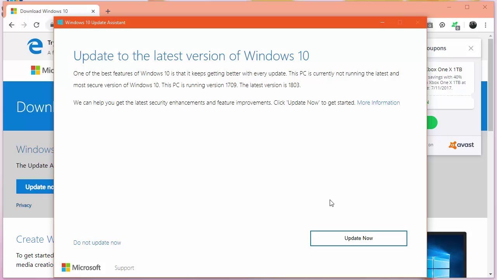Click the circled X extension icon
The width and height of the screenshot is (497, 280).
[442, 25]
